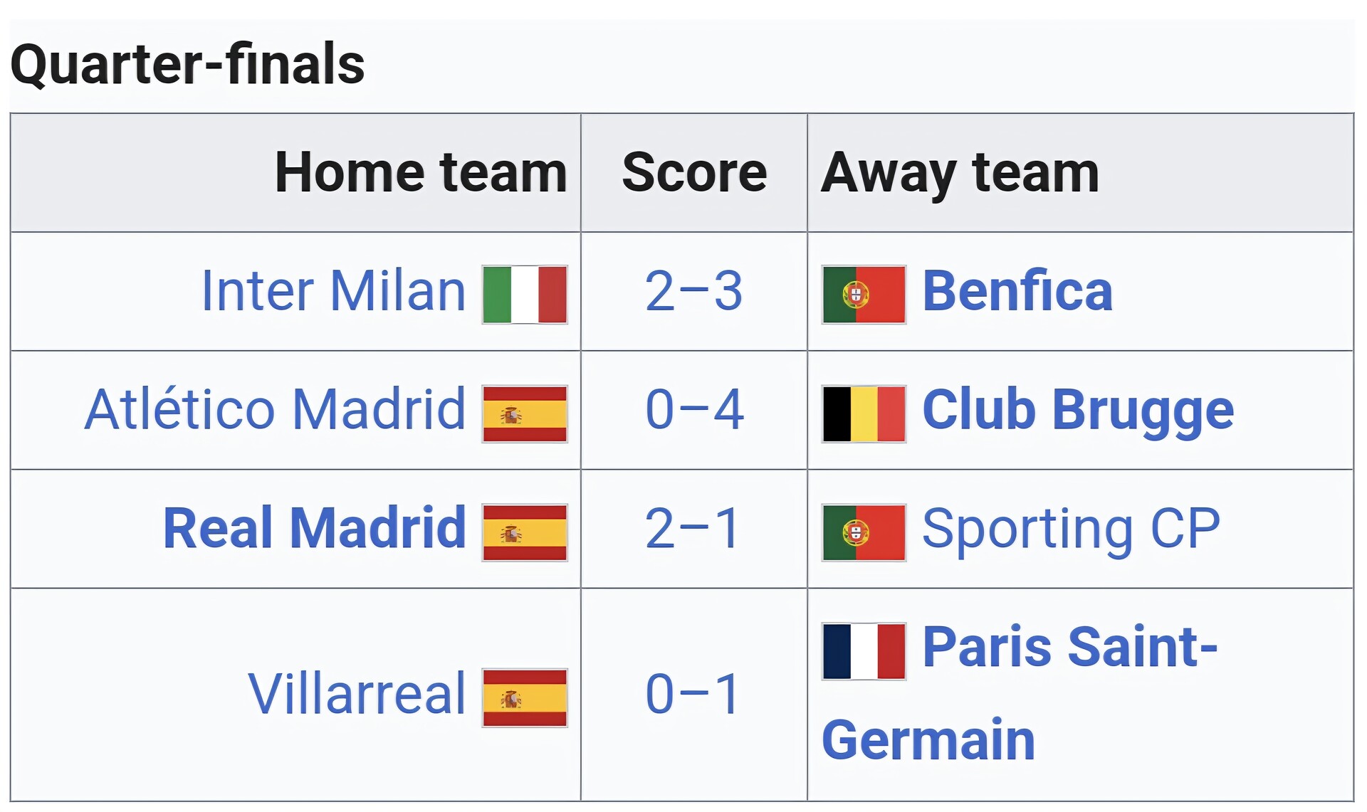1367x812 pixels.
Task: Click Spain flag next to Real Madrid
Action: point(524,532)
